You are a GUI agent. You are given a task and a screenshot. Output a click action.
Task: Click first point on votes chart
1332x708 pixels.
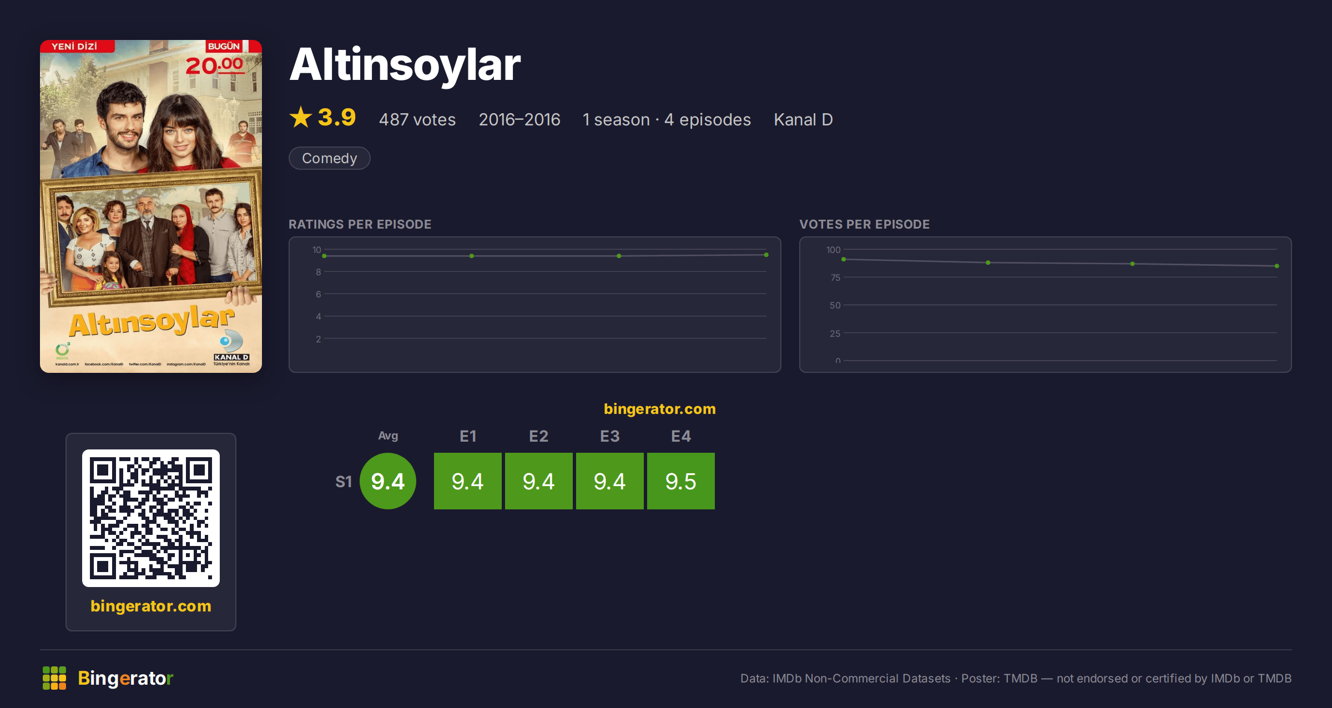click(844, 259)
